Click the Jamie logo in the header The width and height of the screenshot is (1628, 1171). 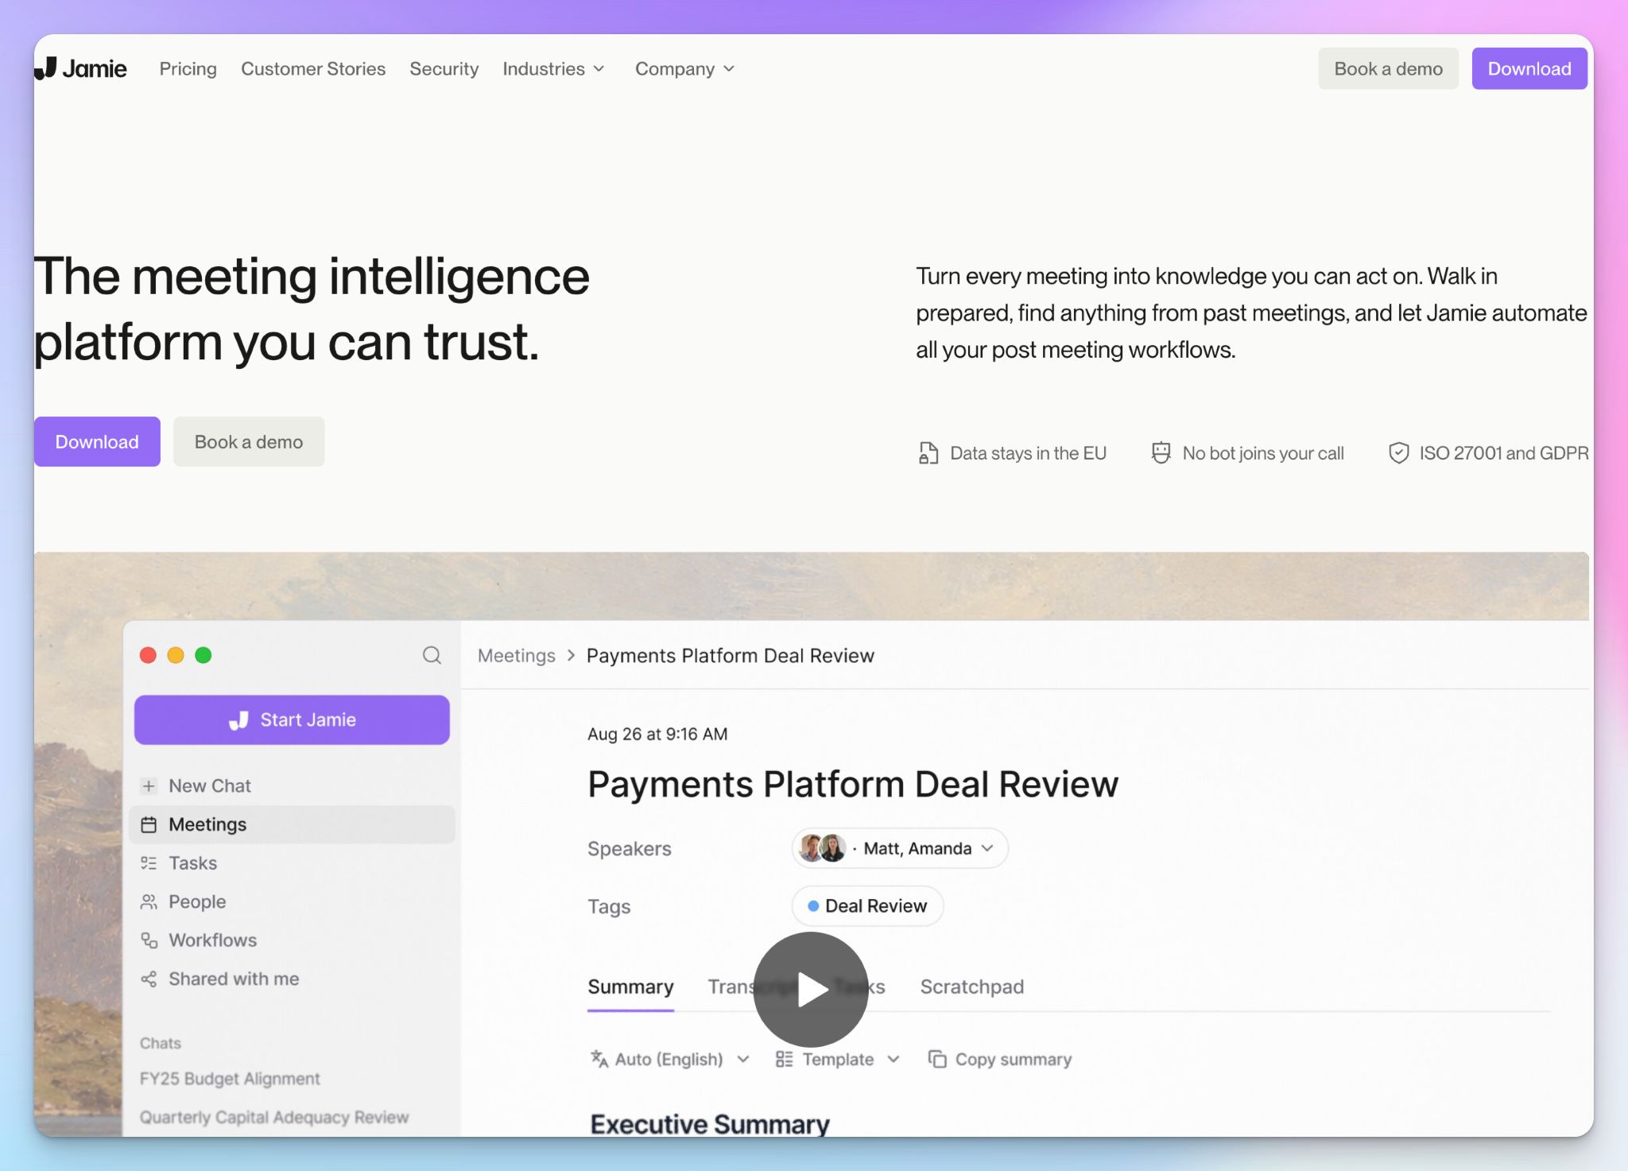tap(80, 68)
